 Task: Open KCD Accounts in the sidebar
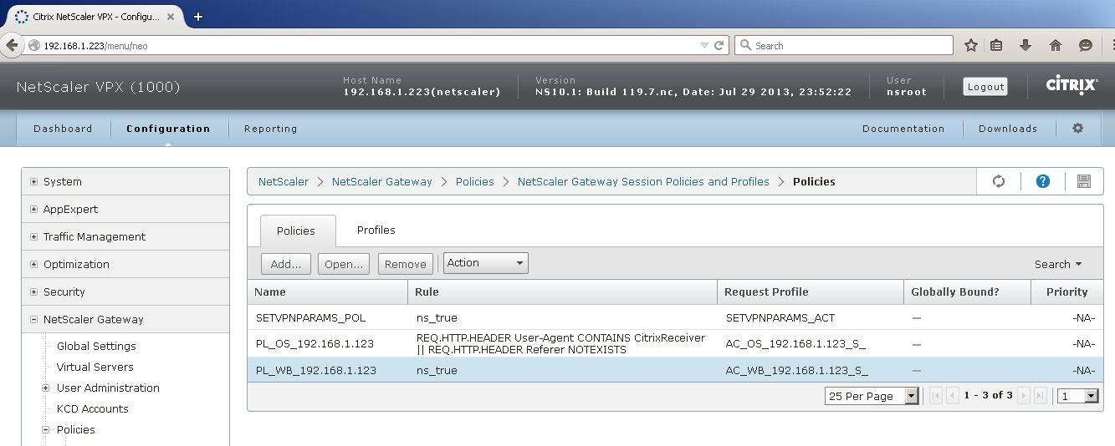point(92,408)
